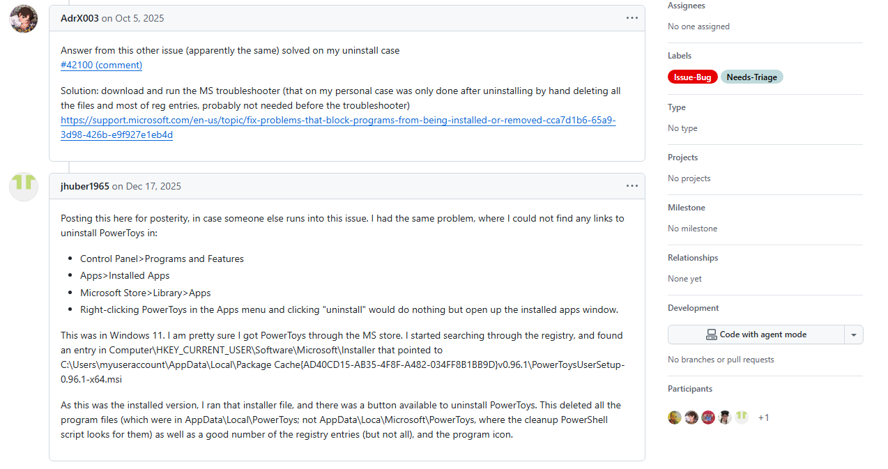Click fifth green participant avatar
Screen dimensions: 888x469
pyautogui.click(x=742, y=417)
